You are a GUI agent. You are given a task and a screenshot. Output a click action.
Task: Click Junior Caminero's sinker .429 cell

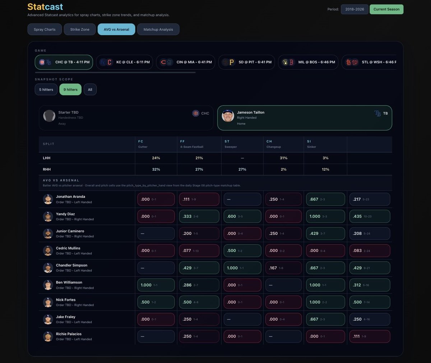(x=325, y=233)
